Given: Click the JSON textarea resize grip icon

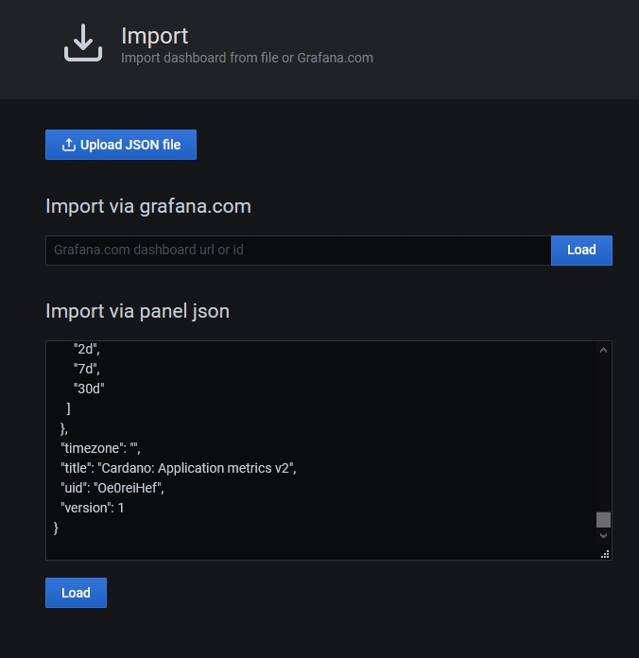Looking at the screenshot, I should click(x=605, y=554).
